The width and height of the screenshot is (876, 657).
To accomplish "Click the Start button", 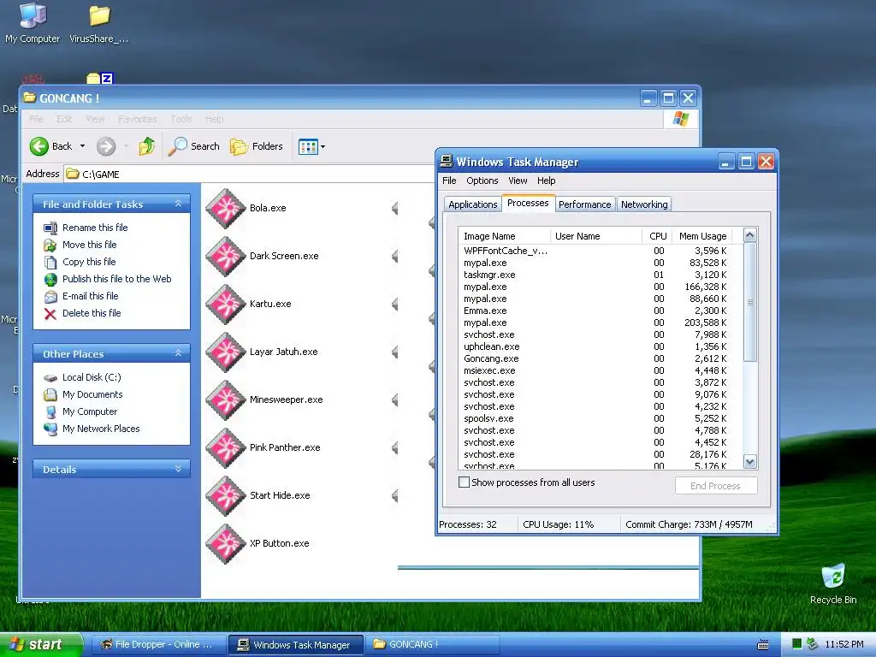I will 41,644.
